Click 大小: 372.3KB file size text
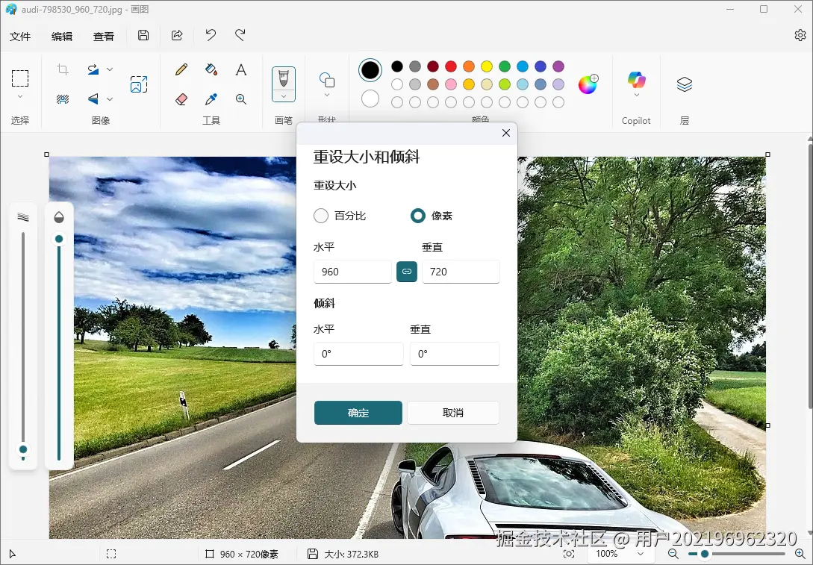Screen dimensions: 813x565 tap(352, 554)
